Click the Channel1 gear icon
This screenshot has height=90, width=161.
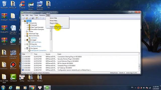click(29, 25)
